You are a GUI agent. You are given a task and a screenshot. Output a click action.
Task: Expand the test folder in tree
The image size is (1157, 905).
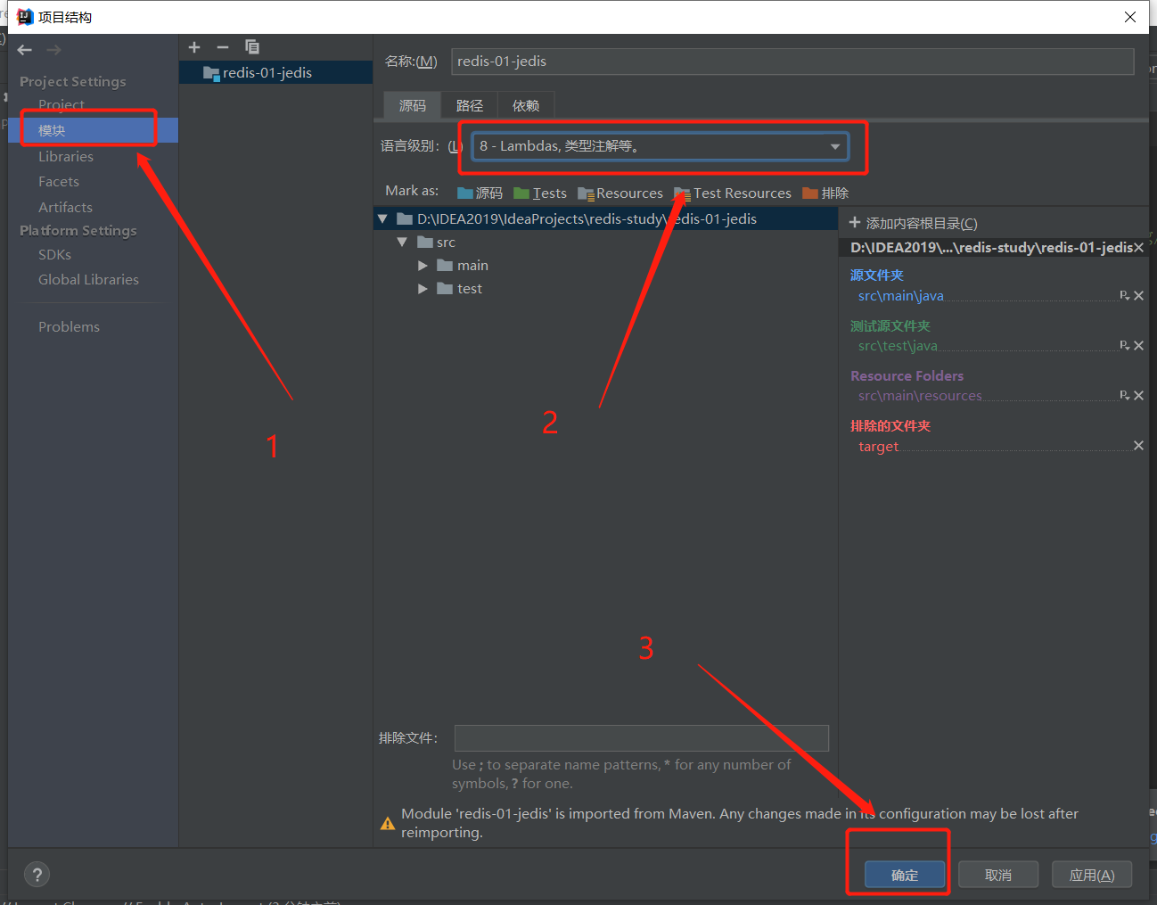point(423,289)
